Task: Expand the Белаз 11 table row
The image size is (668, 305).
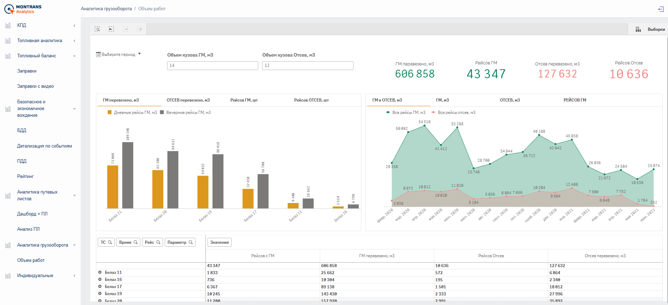Action: point(100,272)
